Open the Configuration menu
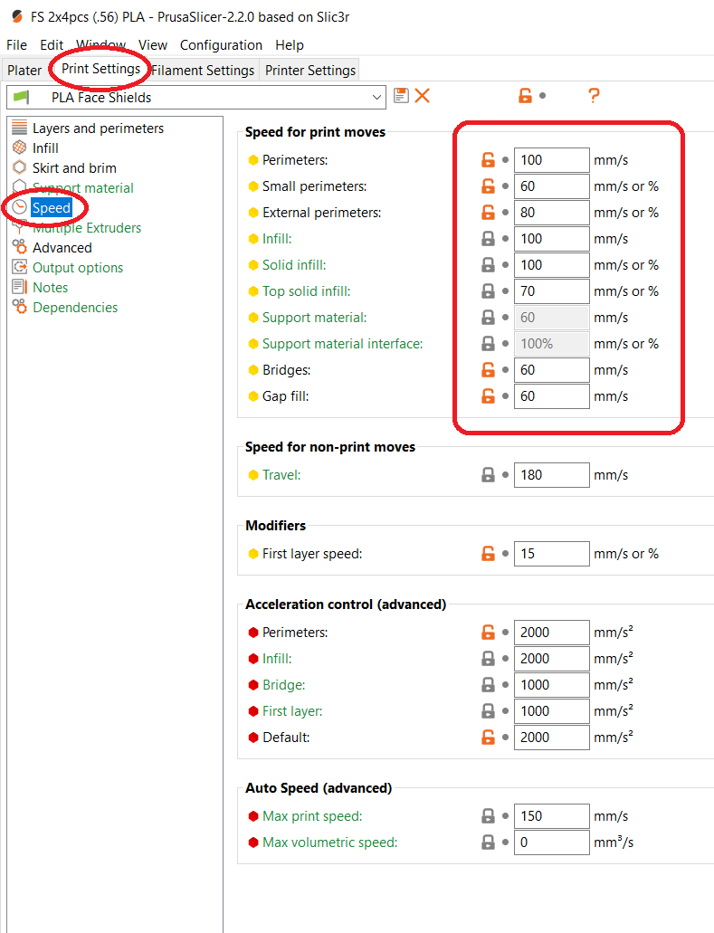 (221, 44)
